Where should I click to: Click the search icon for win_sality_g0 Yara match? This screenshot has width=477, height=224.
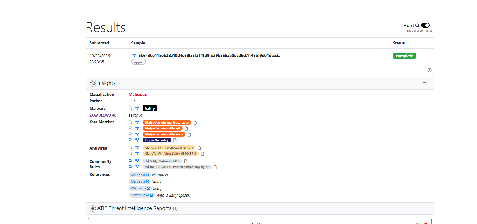pos(131,128)
